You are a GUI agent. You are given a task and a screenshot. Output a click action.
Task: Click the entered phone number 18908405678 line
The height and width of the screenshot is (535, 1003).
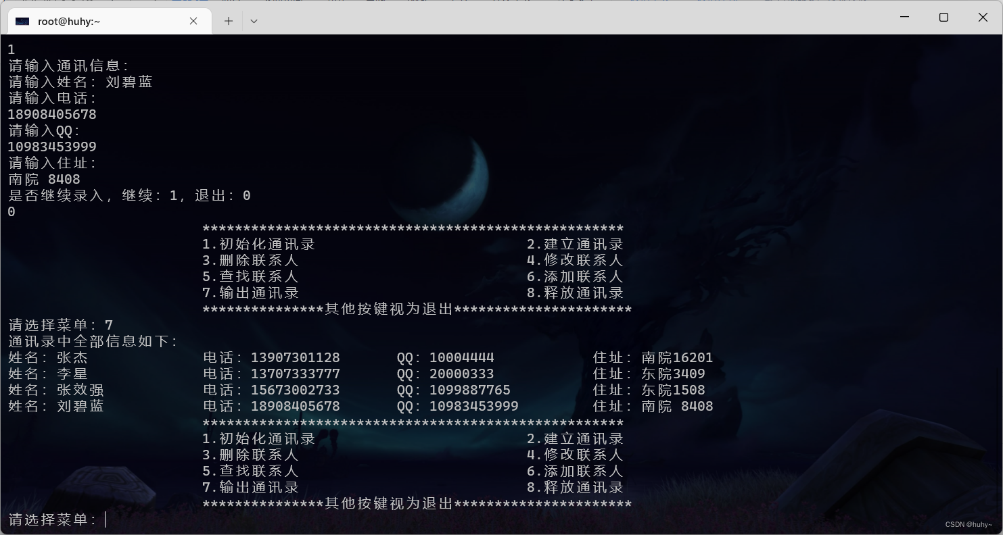[52, 114]
